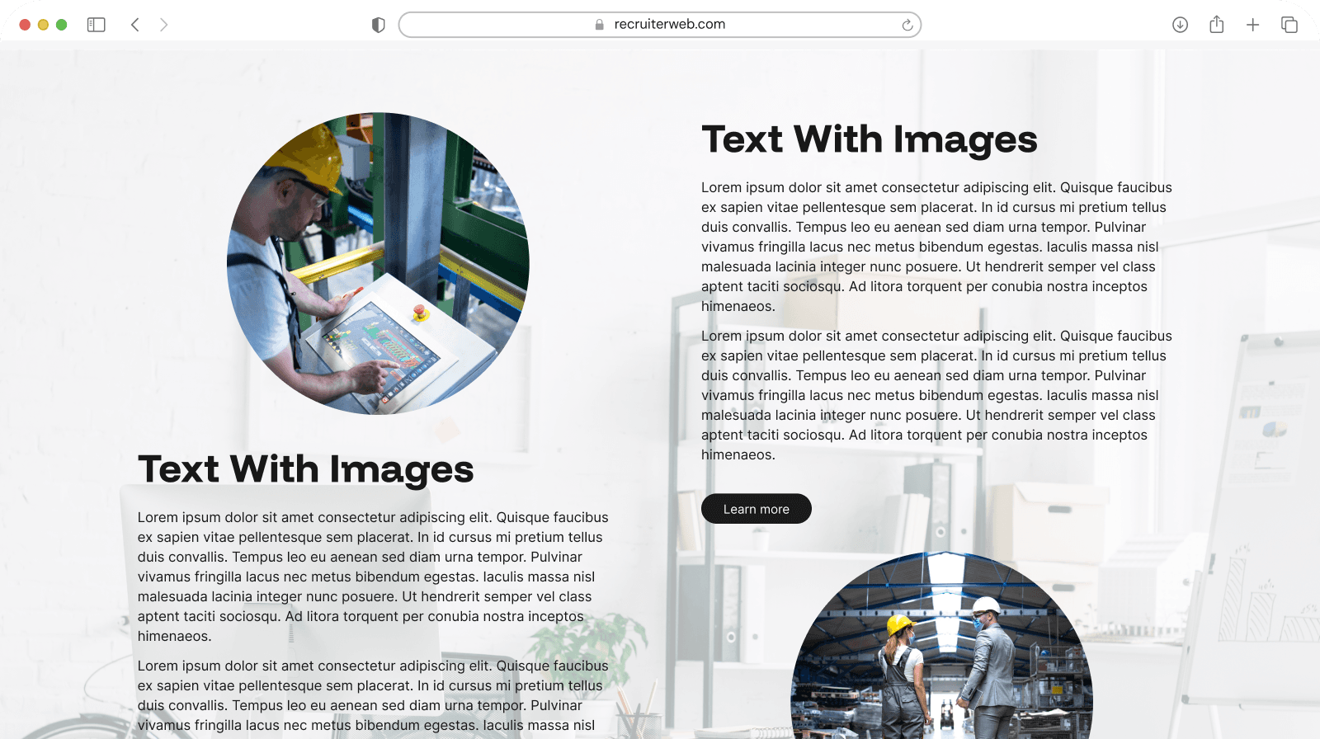Minimize the window with yellow button
This screenshot has width=1320, height=739.
coord(43,25)
